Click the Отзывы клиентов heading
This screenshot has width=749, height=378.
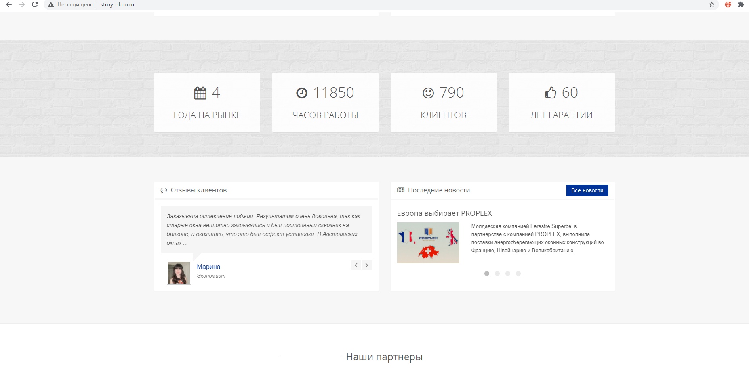pos(199,190)
